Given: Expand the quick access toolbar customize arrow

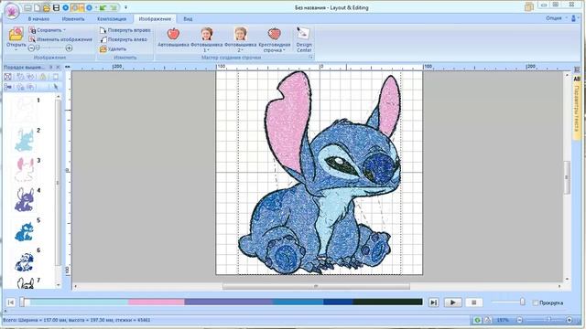Looking at the screenshot, I should 126,7.
